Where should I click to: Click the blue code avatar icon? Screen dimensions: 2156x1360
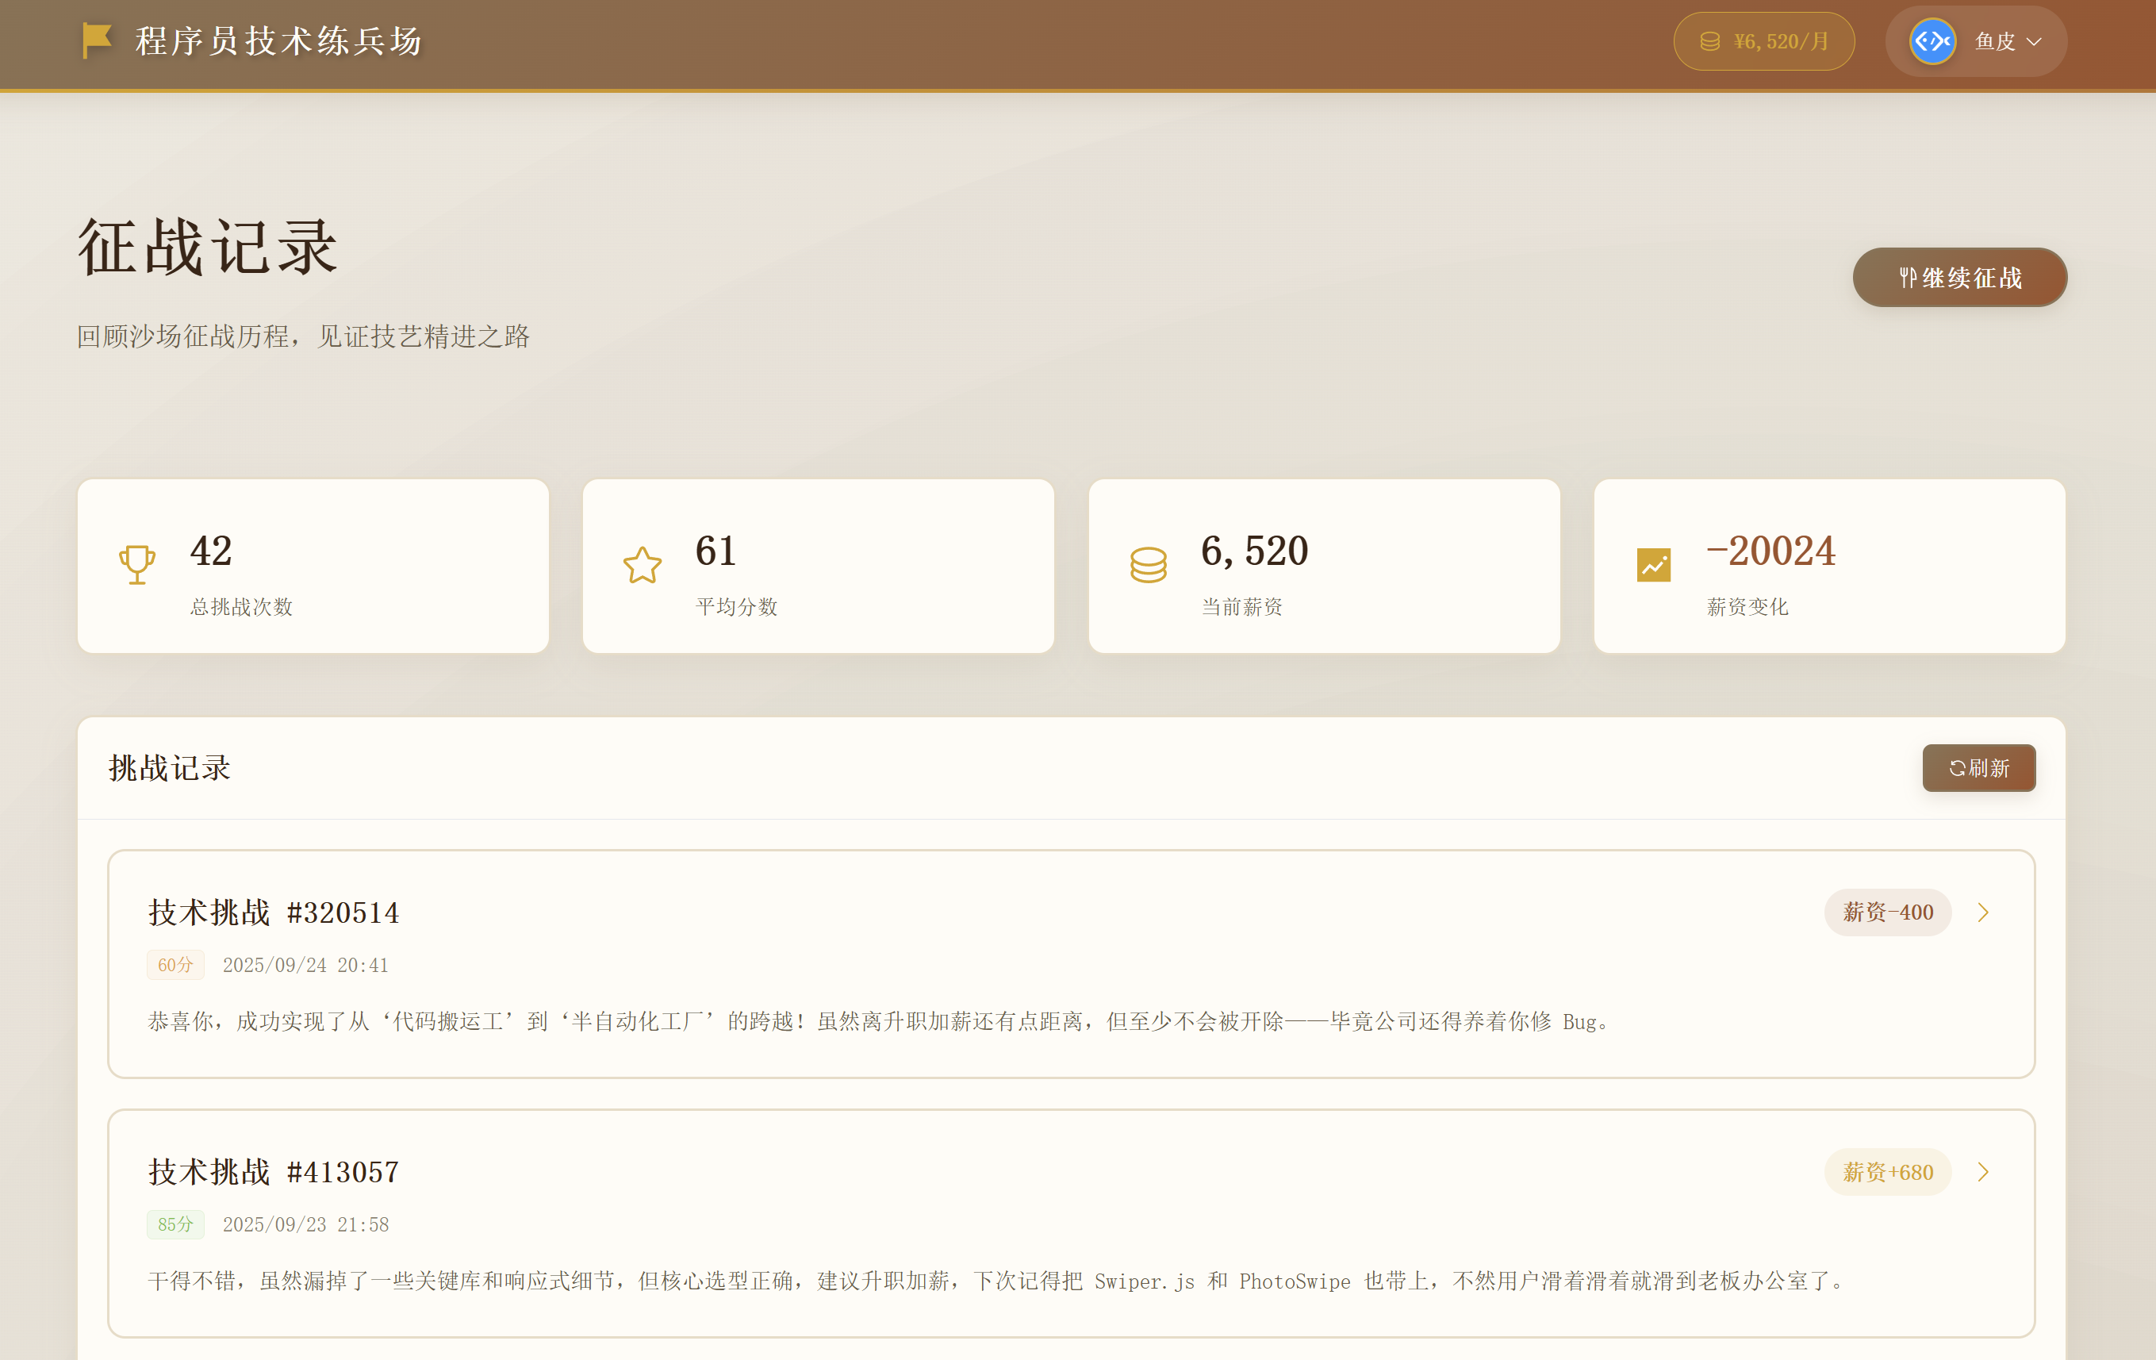point(1932,41)
